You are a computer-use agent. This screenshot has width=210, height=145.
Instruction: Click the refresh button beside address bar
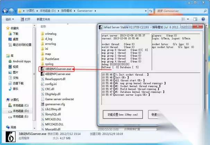click(151, 11)
